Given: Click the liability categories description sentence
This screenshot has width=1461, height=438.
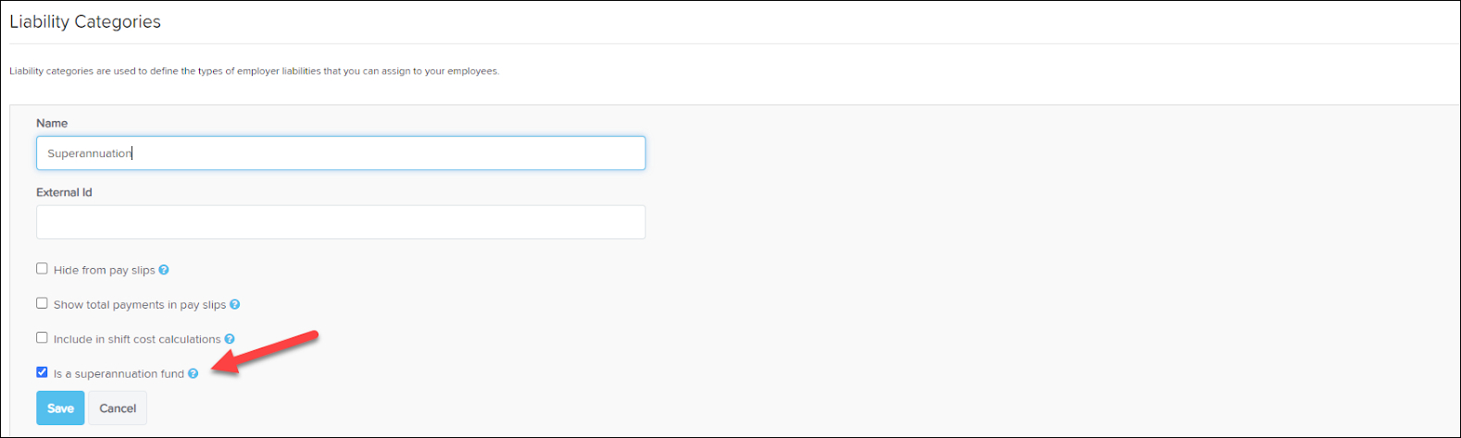Looking at the screenshot, I should (x=255, y=71).
